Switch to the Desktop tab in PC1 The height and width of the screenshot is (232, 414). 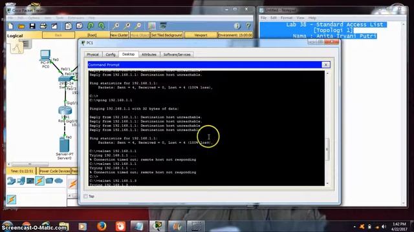(128, 54)
